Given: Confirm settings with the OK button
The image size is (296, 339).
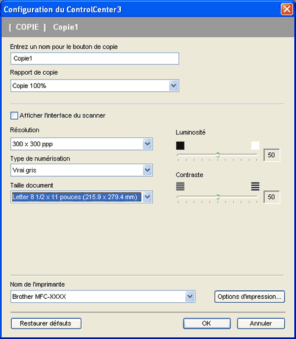Looking at the screenshot, I should pos(207,324).
